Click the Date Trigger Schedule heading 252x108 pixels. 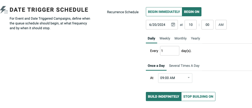[49, 10]
